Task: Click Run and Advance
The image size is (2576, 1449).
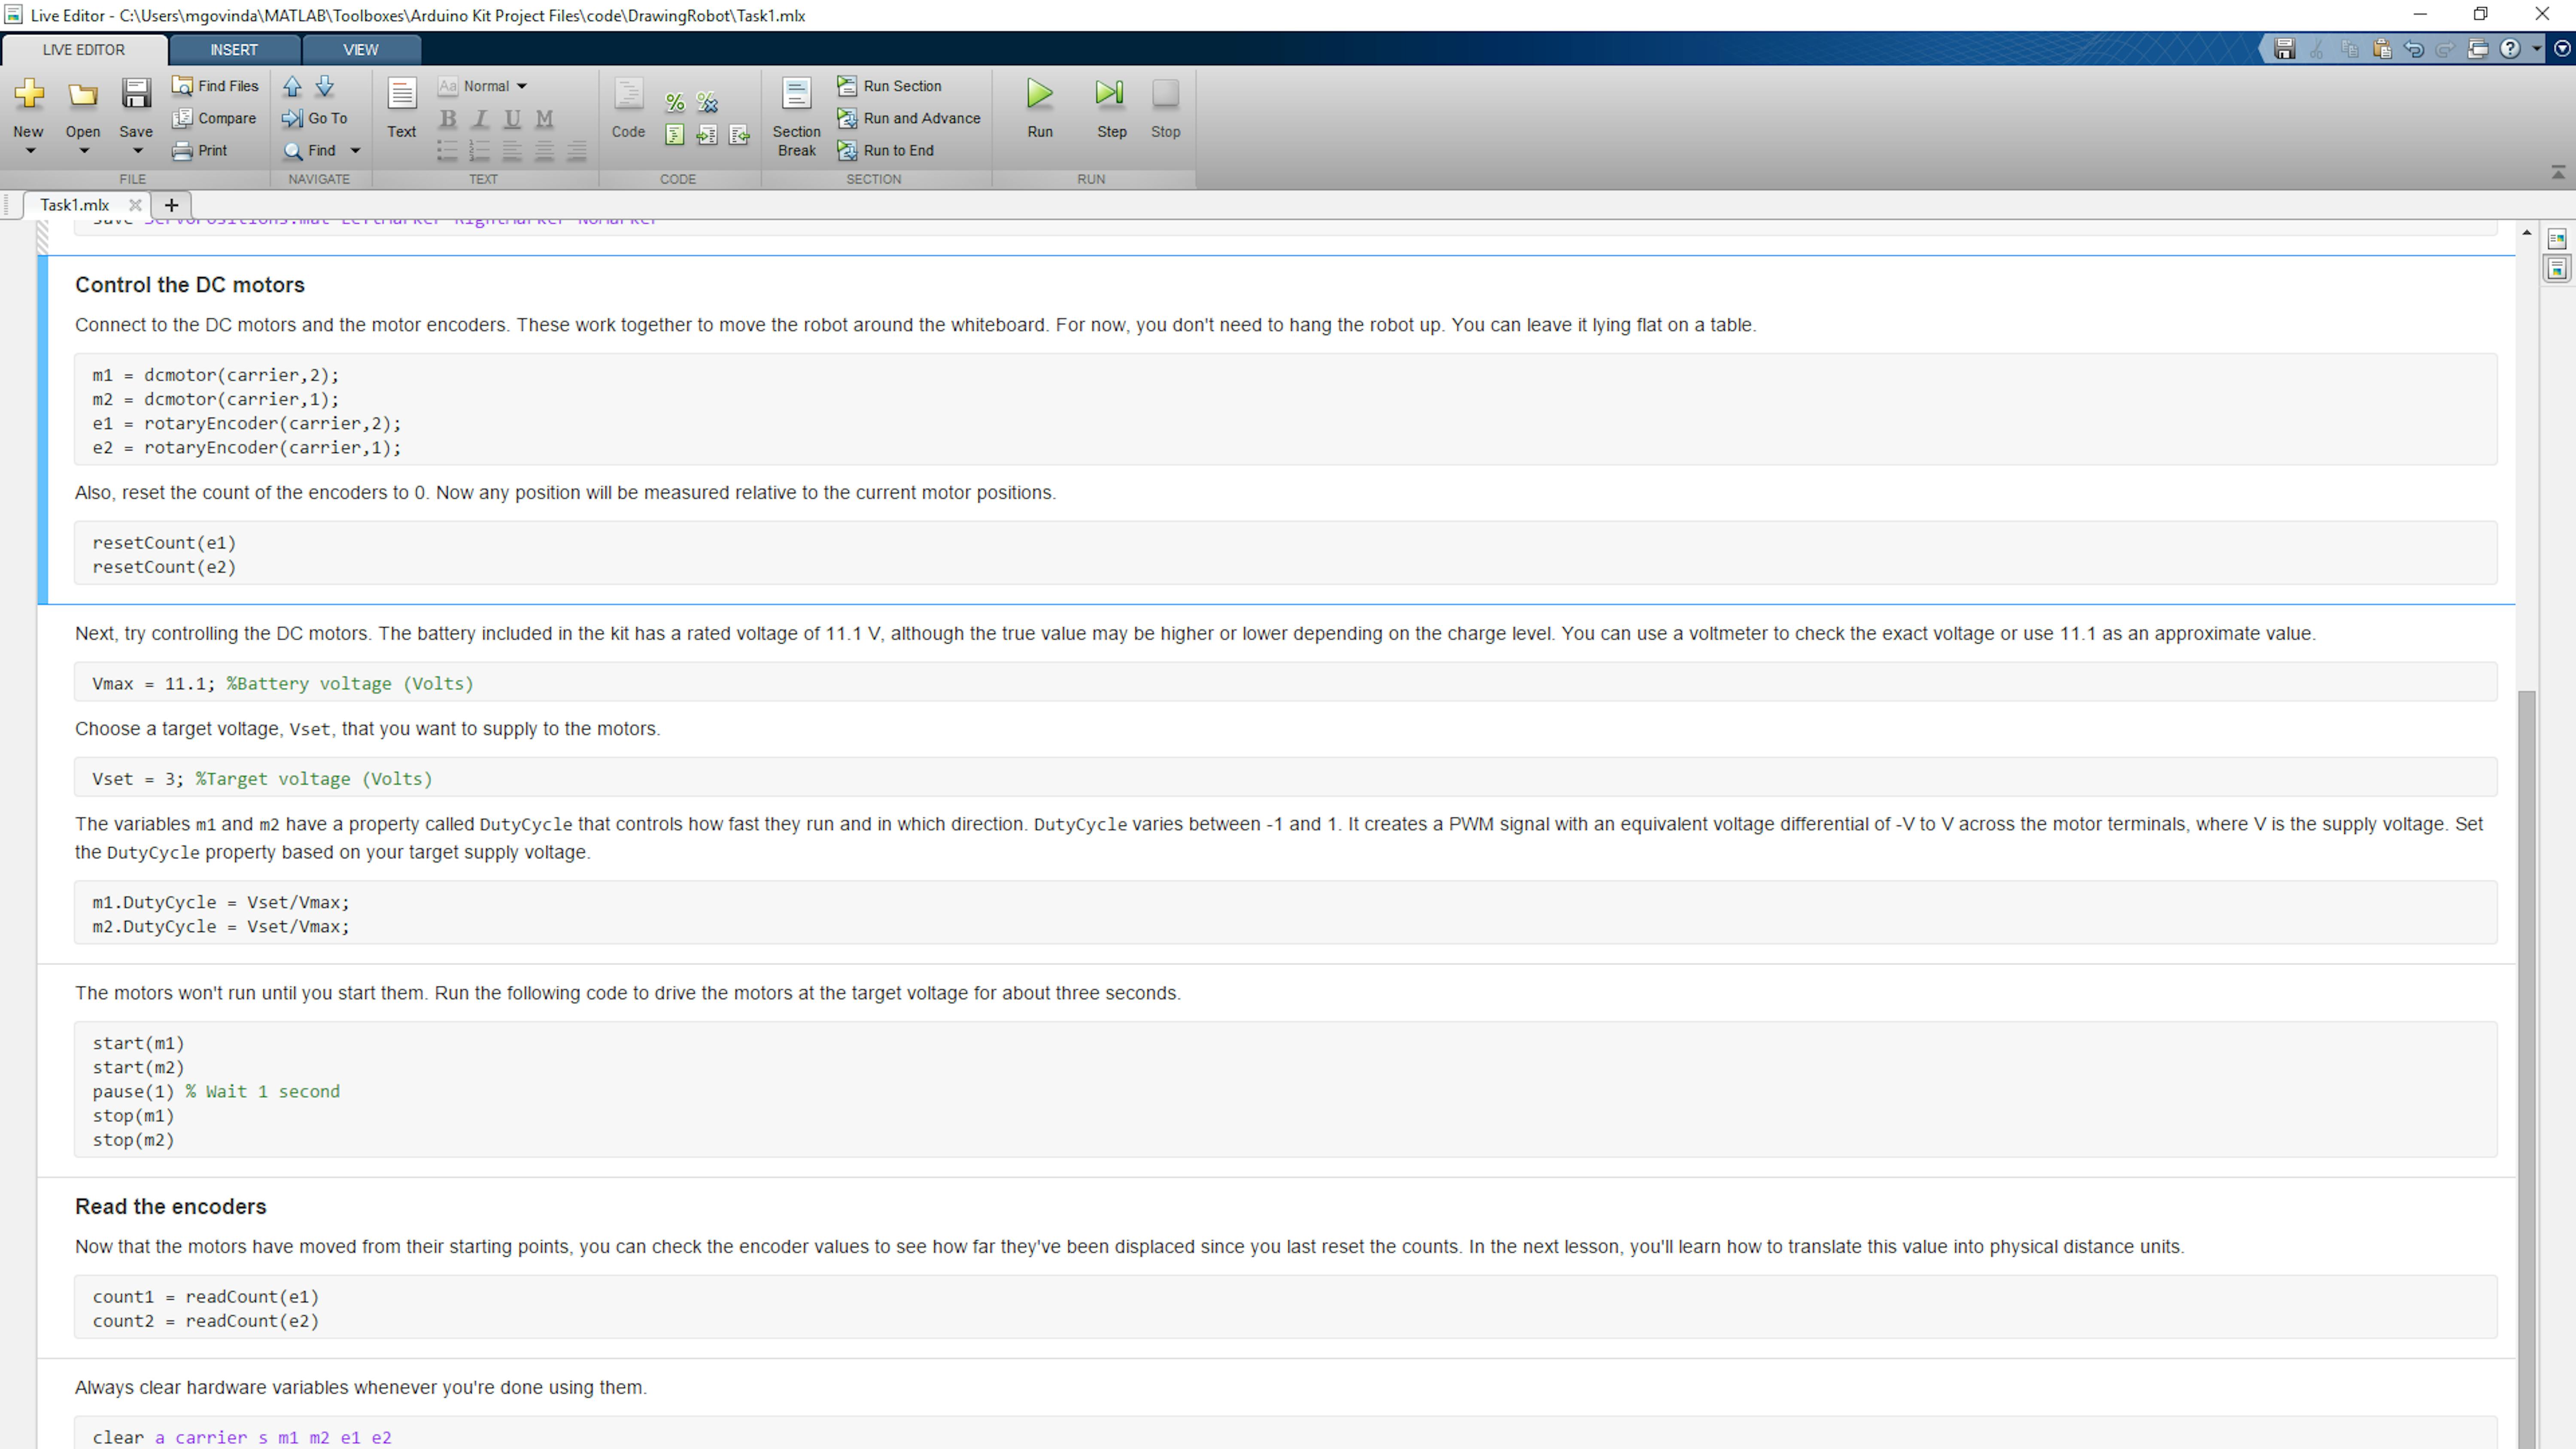Action: [909, 118]
